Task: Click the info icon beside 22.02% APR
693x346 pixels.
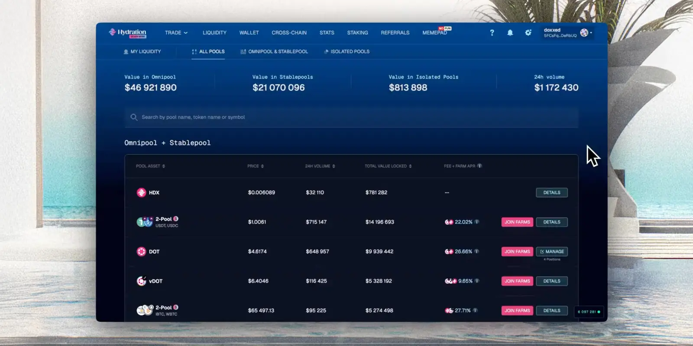Action: click(x=477, y=222)
